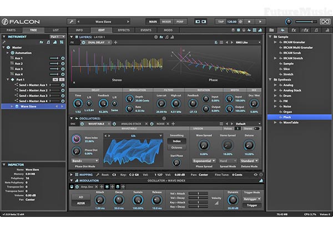Click the fx icon in Layer(s) header
333x233 pixels.
161,37
